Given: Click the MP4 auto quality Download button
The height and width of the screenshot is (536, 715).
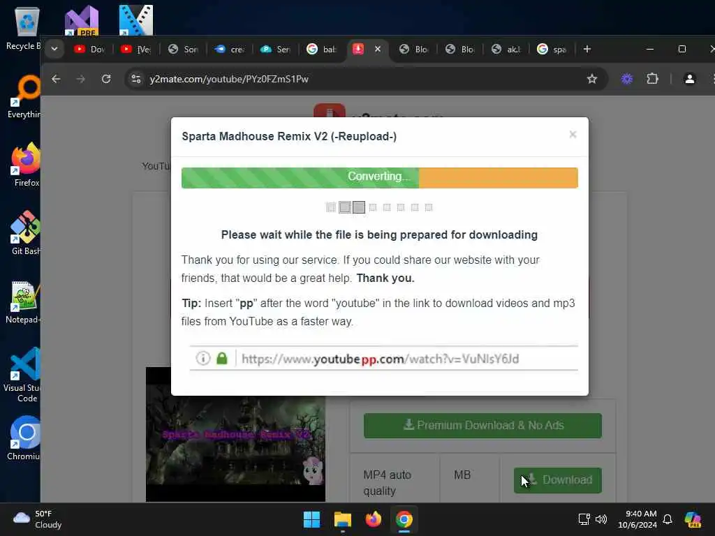Looking at the screenshot, I should pyautogui.click(x=557, y=480).
